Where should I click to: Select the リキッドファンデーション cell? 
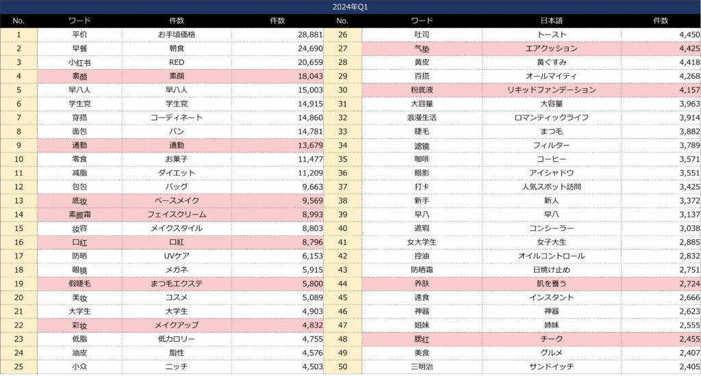point(551,90)
